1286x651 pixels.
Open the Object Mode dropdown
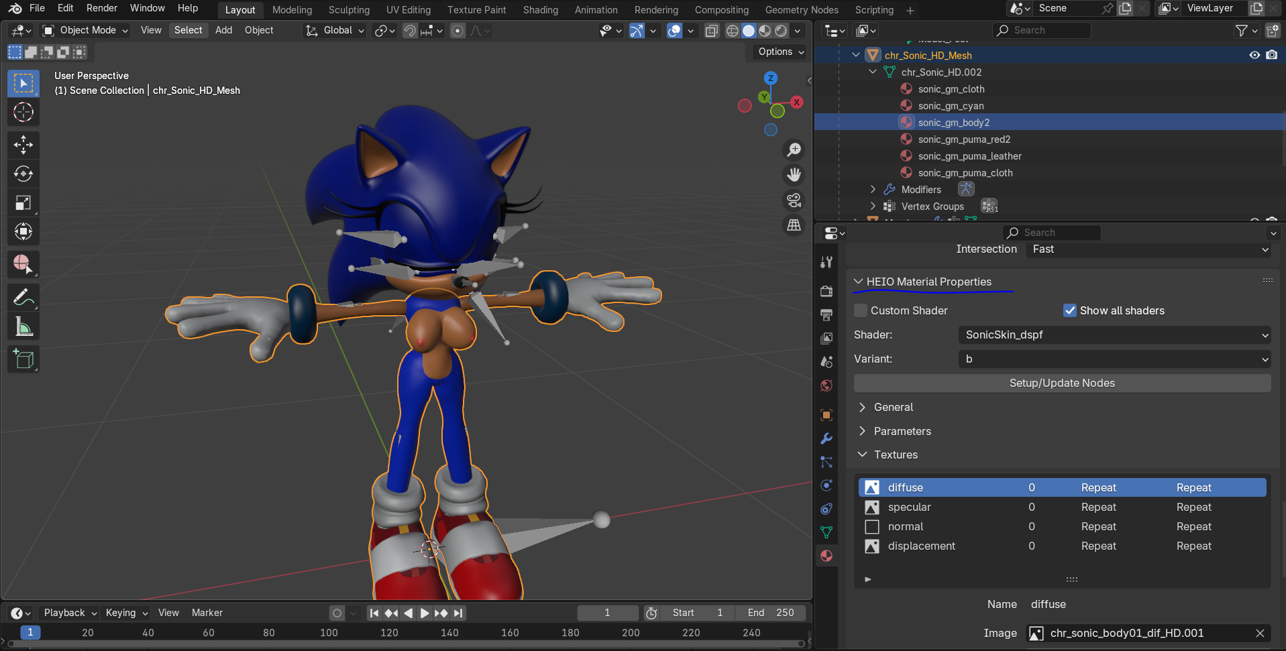(x=85, y=30)
